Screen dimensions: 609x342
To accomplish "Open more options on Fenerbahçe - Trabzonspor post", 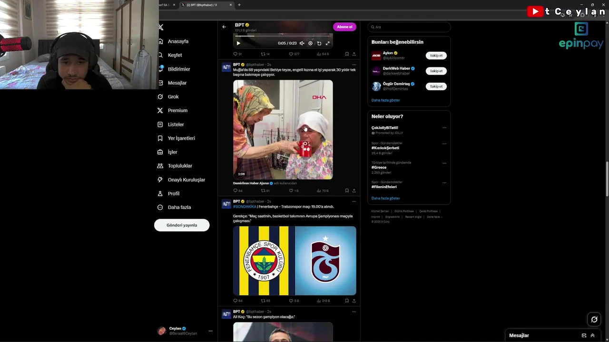I will point(354,201).
